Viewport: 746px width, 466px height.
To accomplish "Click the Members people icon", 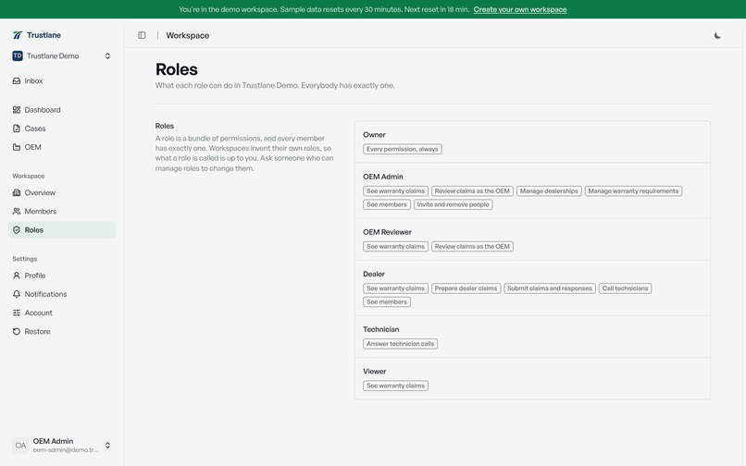I will (17, 211).
